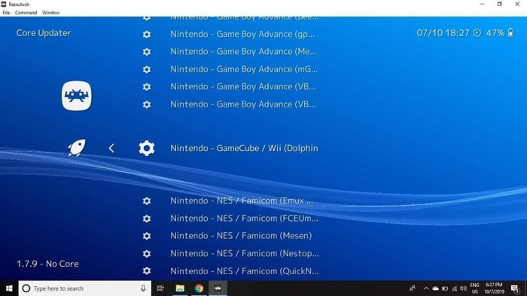Open Task View from the taskbar

click(x=160, y=288)
